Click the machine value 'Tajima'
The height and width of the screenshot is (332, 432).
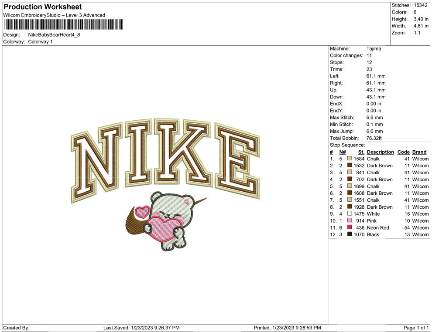pos(374,49)
